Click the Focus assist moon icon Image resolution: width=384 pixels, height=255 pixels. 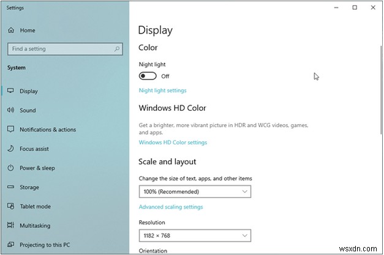tap(10, 149)
